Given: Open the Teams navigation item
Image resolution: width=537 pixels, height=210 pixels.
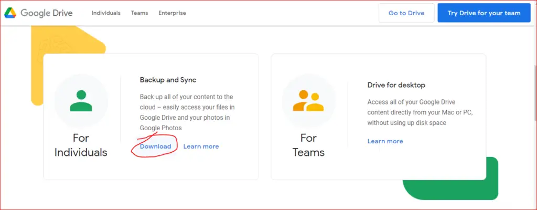Looking at the screenshot, I should coord(139,13).
